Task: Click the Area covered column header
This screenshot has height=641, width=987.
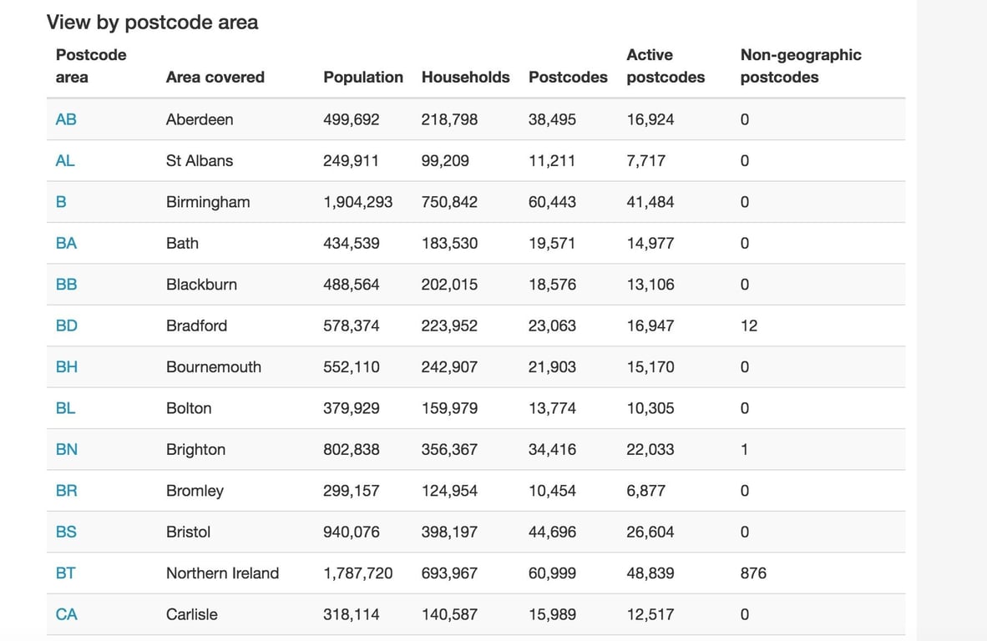Action: (215, 77)
